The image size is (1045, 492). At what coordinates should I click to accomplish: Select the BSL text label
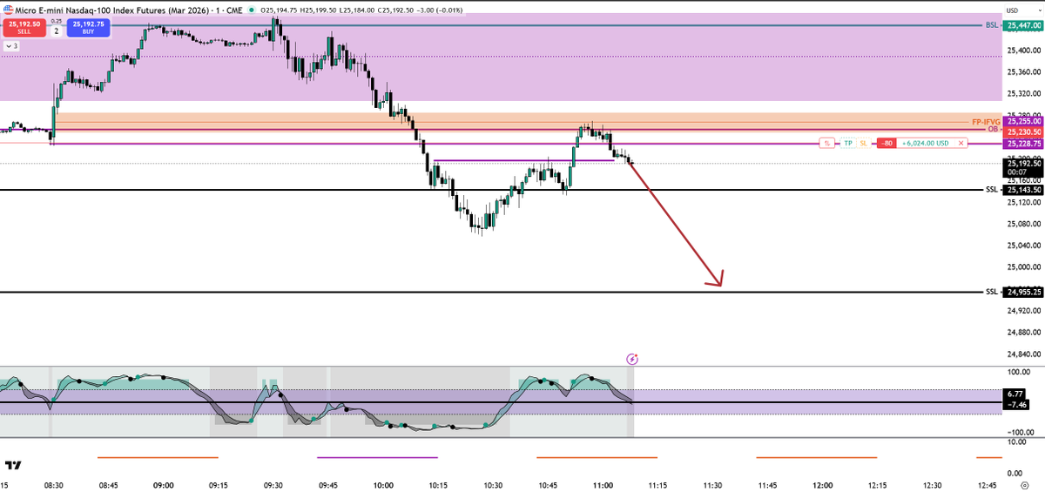pyautogui.click(x=992, y=25)
